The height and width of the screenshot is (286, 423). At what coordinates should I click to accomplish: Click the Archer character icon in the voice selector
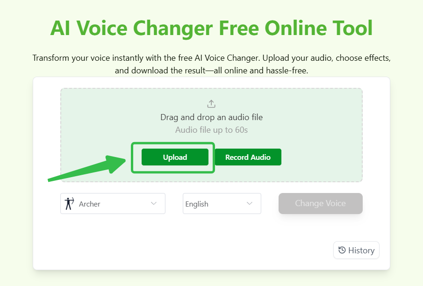coord(68,203)
